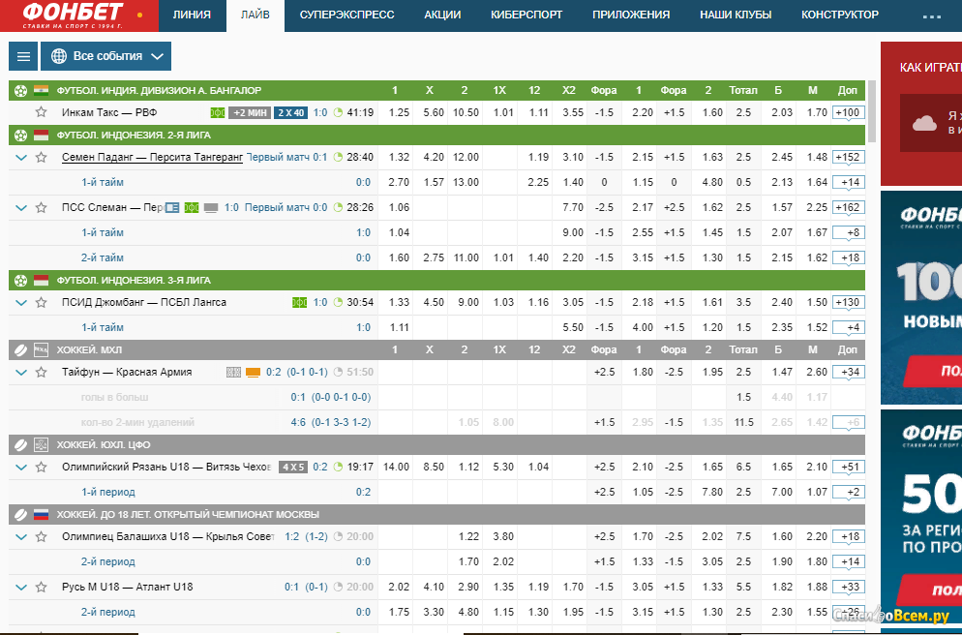Open the orange broadcast icon for Тайфун match

click(x=253, y=373)
